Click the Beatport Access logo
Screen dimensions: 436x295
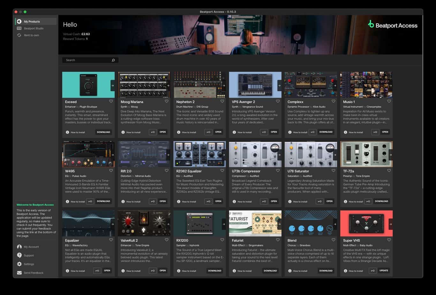(393, 25)
